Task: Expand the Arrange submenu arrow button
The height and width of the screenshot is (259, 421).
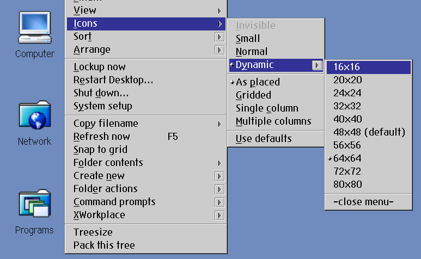Action: 219,50
